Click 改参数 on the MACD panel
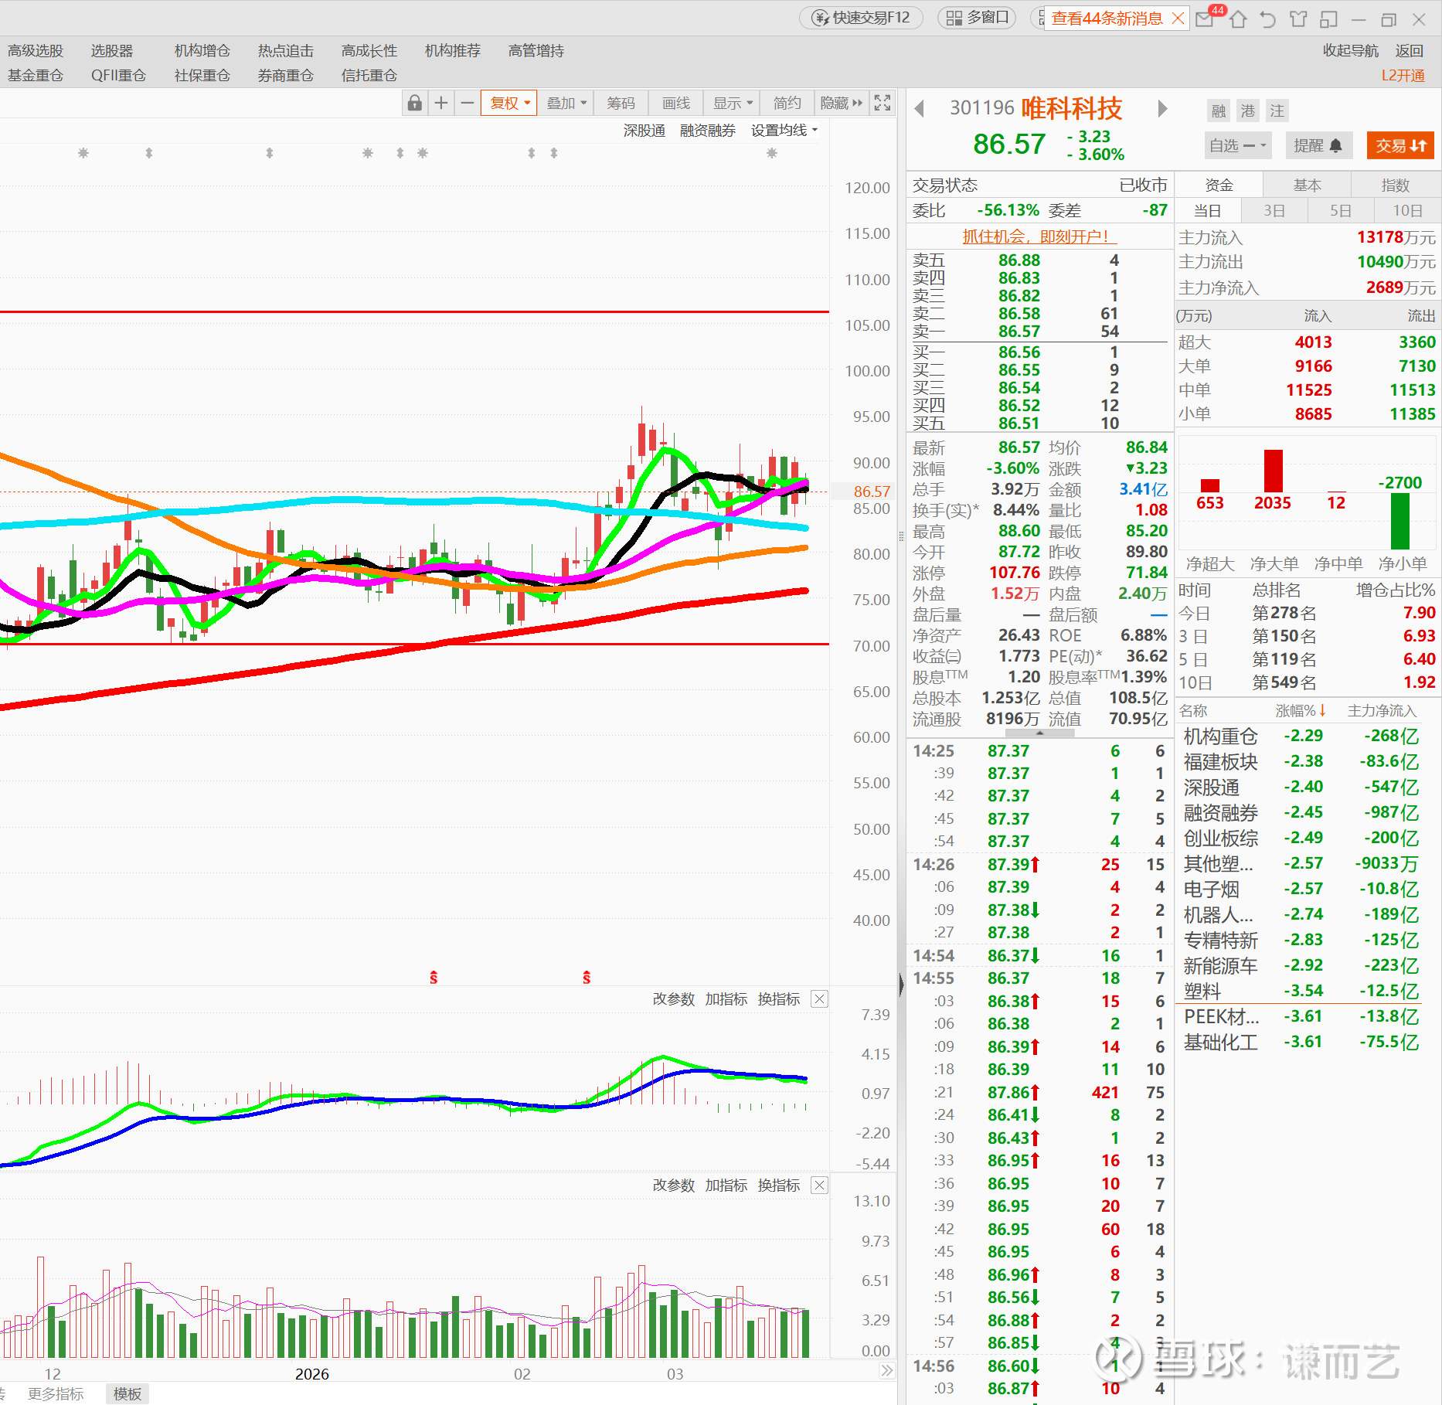The image size is (1442, 1405). click(x=674, y=999)
